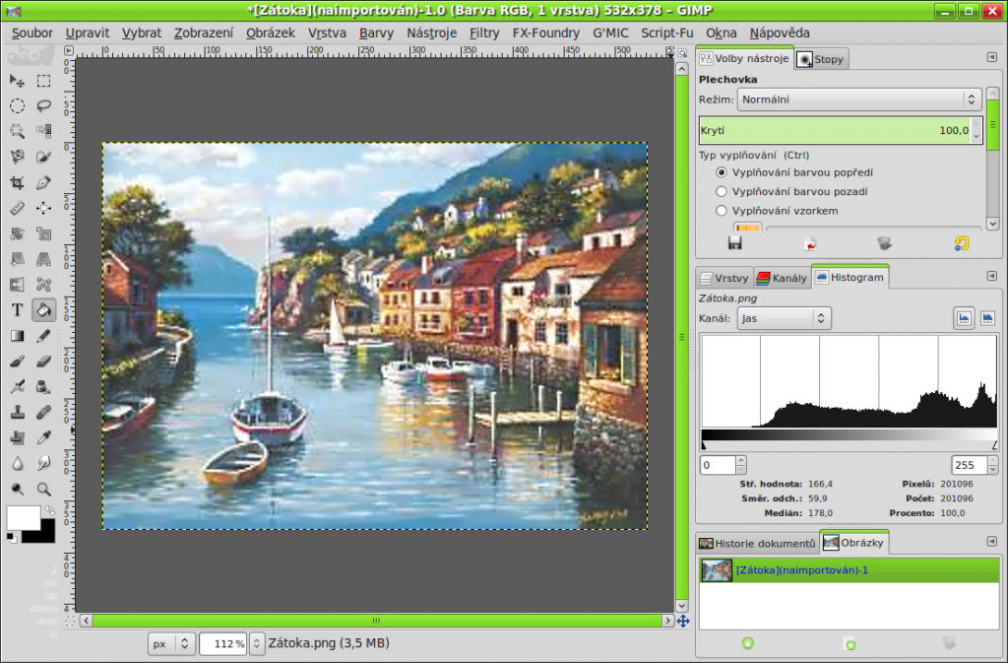
Task: Click the histogram upper range field 255
Action: coord(969,465)
